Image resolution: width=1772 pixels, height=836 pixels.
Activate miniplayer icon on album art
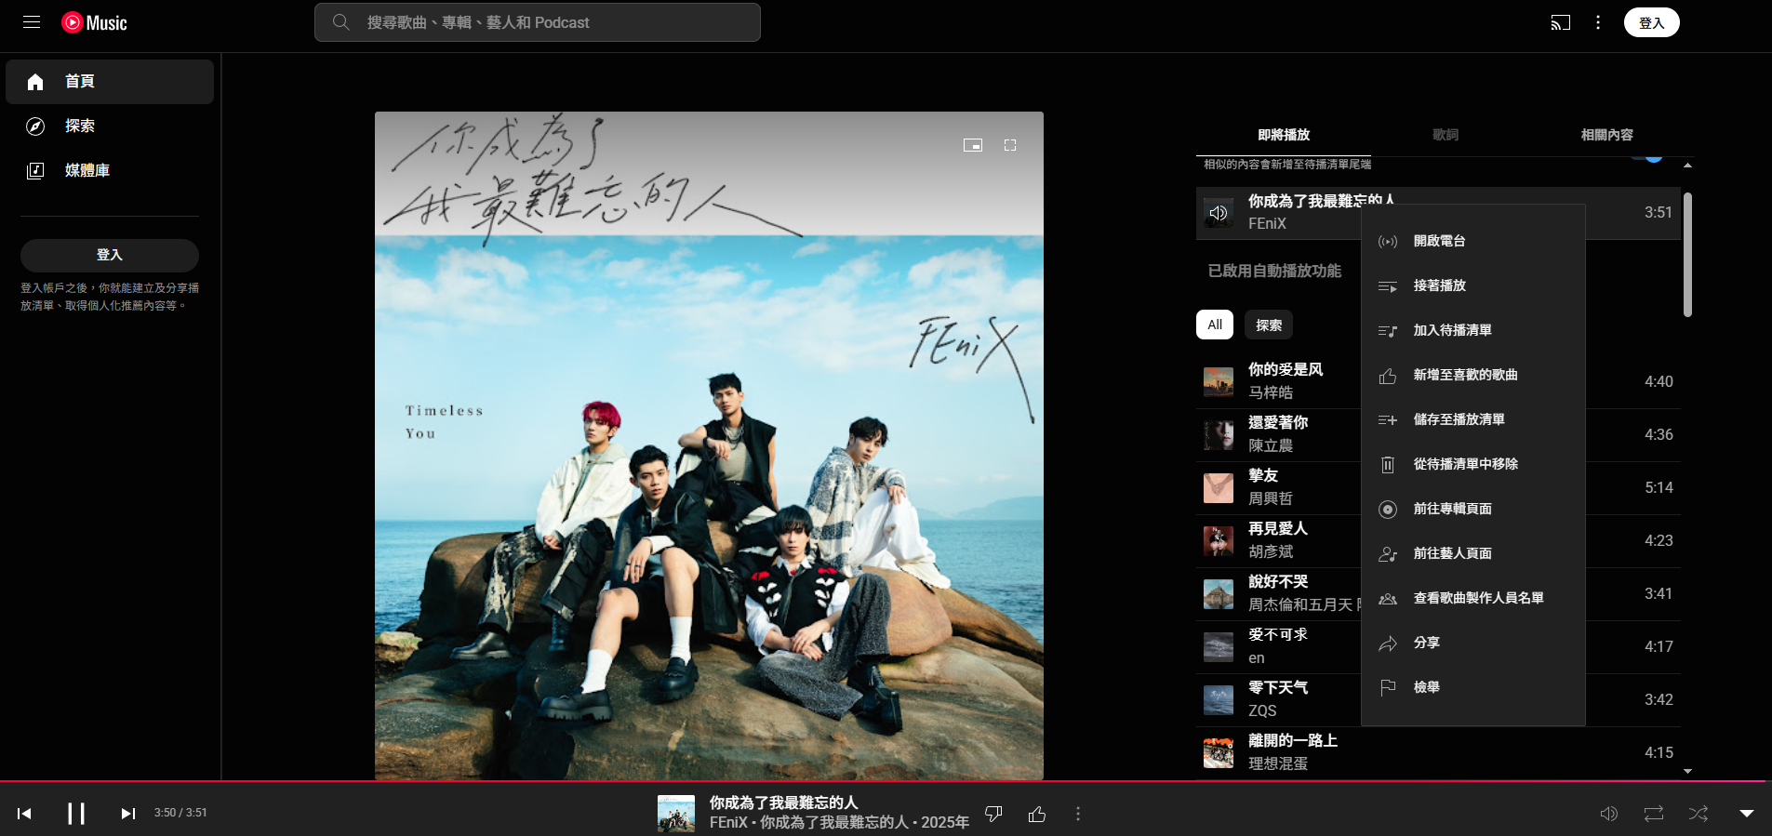point(973,145)
